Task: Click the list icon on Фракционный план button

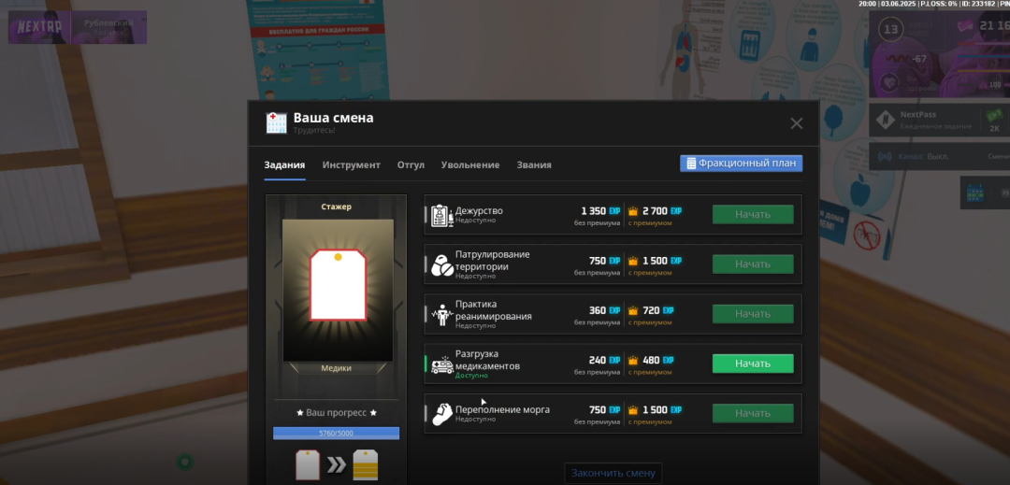Action: (691, 164)
